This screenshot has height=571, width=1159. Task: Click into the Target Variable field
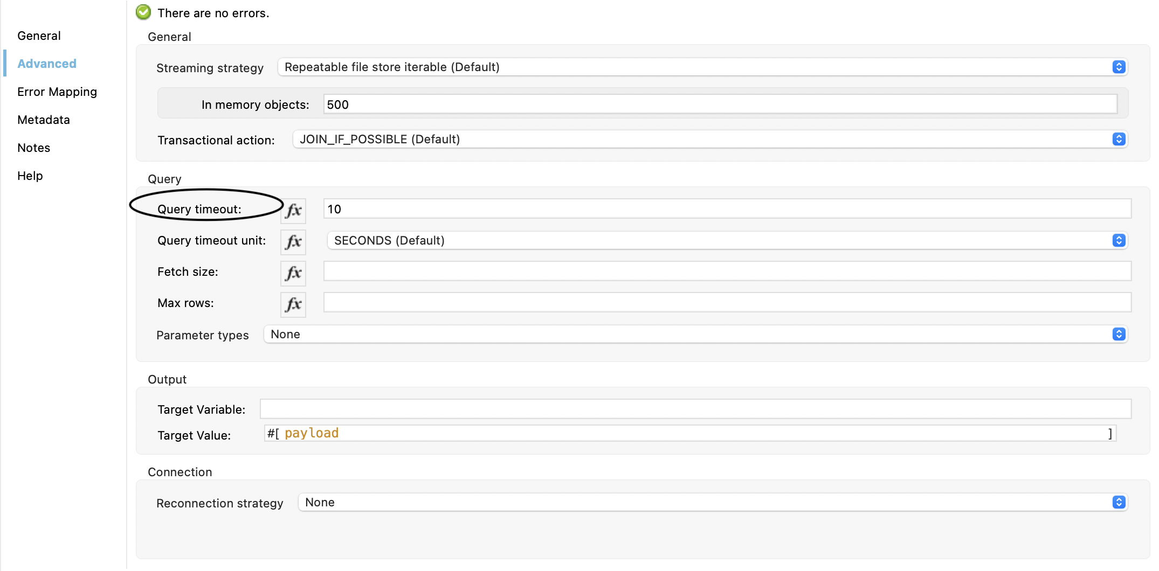pos(695,409)
